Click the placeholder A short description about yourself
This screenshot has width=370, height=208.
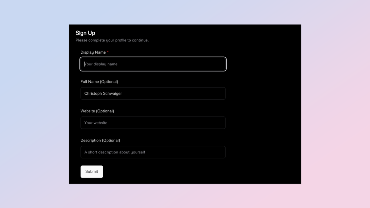coord(115,152)
